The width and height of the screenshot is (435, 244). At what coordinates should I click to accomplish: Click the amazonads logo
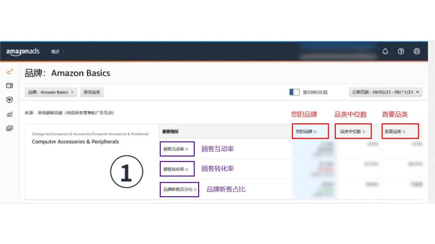(x=22, y=51)
